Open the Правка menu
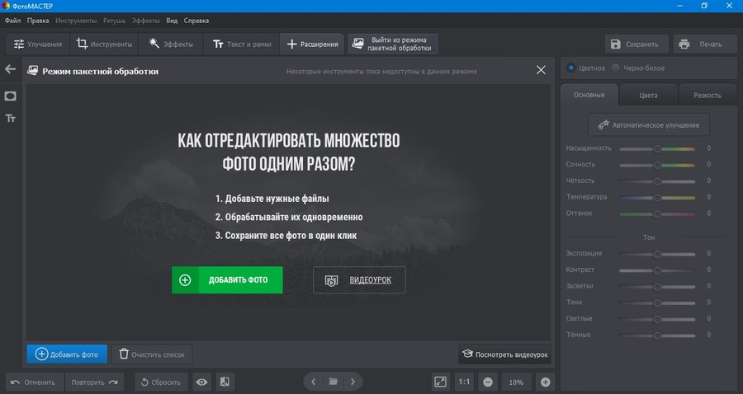 [38, 21]
